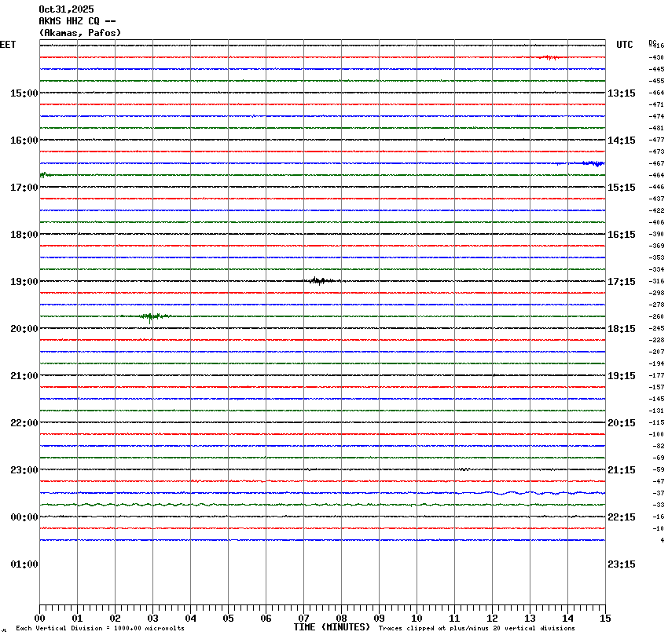Viewport: 668px width, 639px height.
Task: Click the green seismic event on the 19:45 trace
Action: point(149,316)
